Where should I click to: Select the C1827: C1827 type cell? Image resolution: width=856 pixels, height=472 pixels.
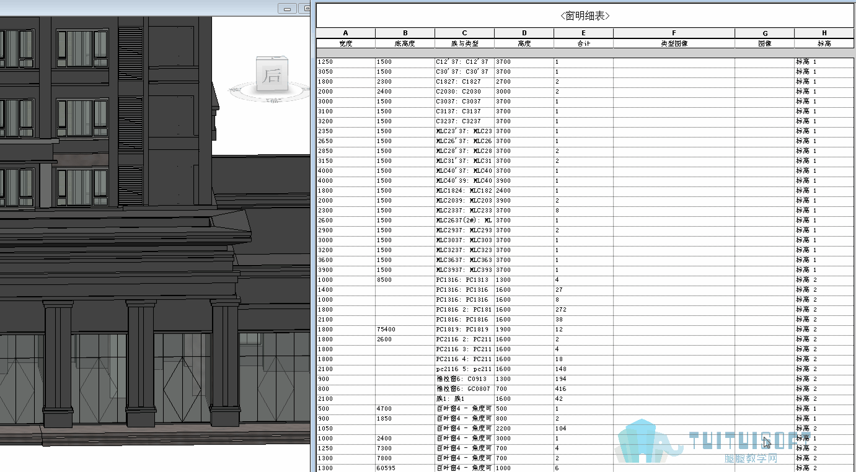pyautogui.click(x=464, y=82)
